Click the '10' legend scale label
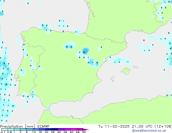The width and height of the screenshot is (172, 133). 34,132
